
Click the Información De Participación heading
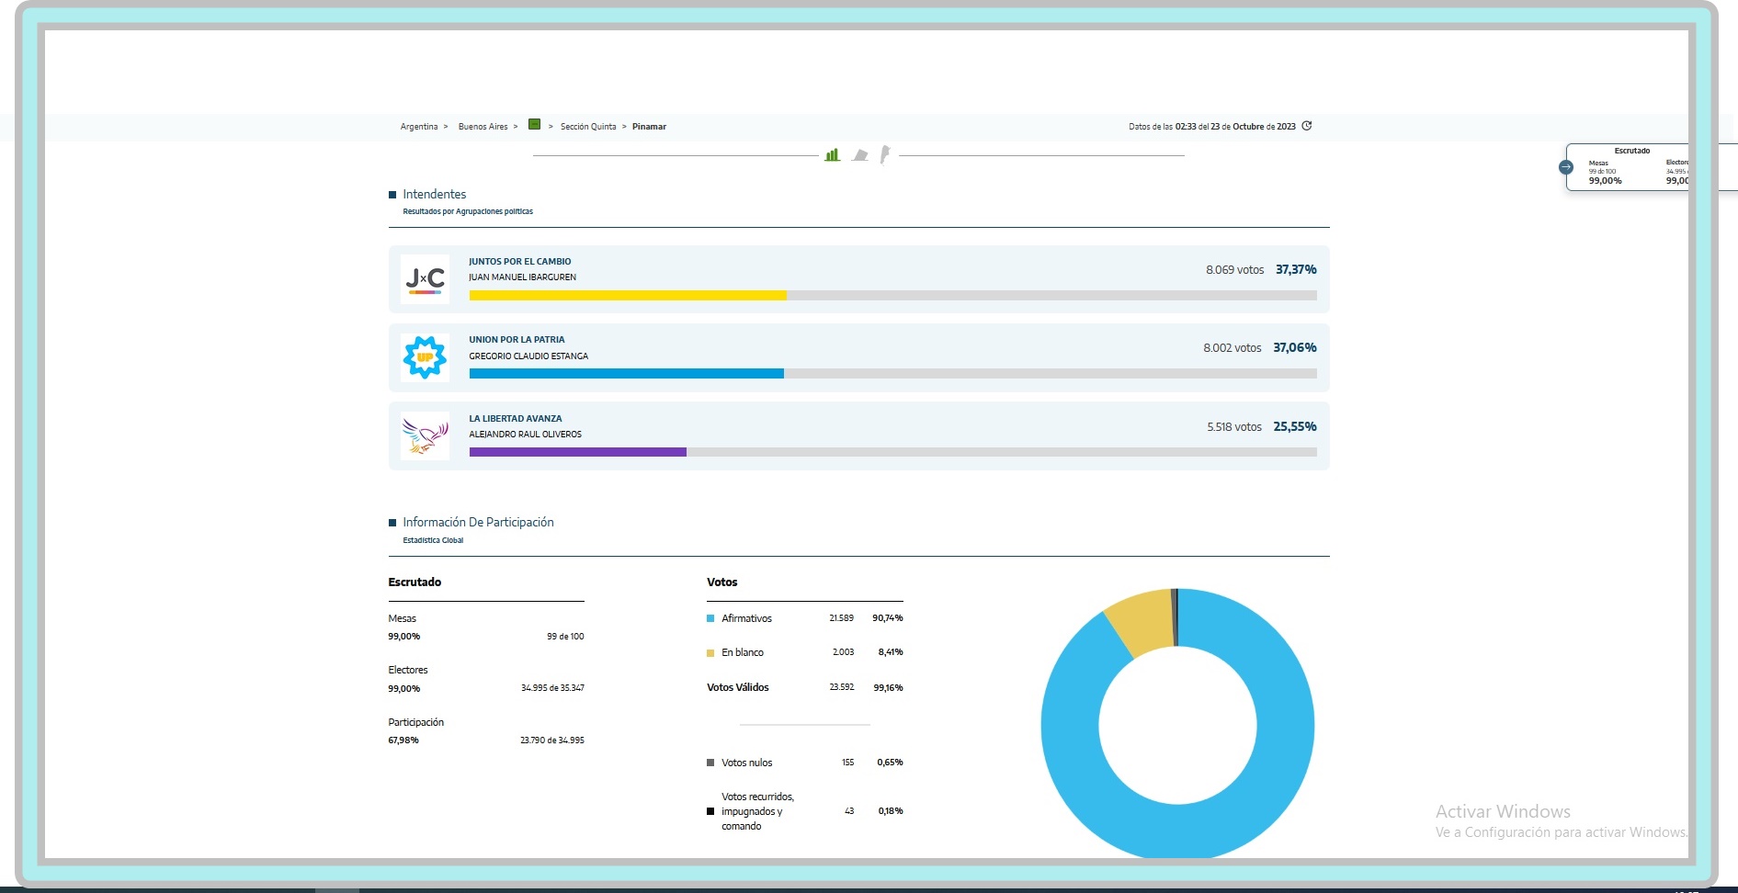tap(478, 522)
